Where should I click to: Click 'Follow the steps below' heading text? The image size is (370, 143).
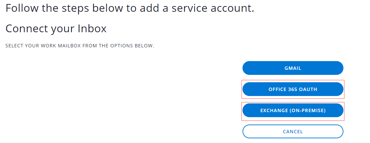tap(129, 8)
